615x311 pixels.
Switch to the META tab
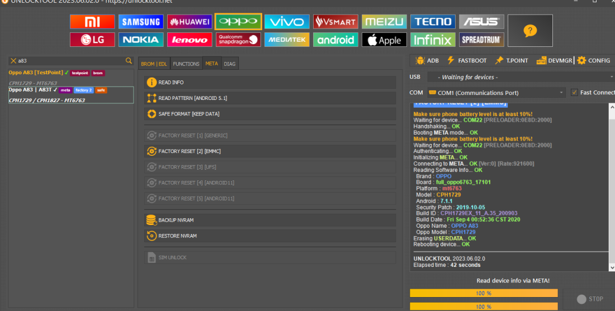[x=211, y=64]
